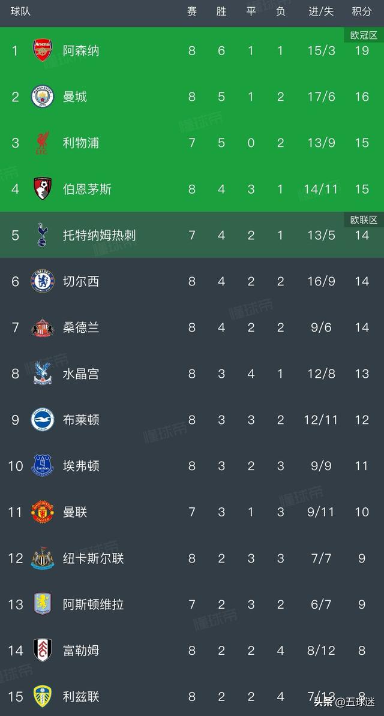Image resolution: width=384 pixels, height=716 pixels.
Task: Open the Tottenham Hotspur crest icon
Action: [x=43, y=235]
